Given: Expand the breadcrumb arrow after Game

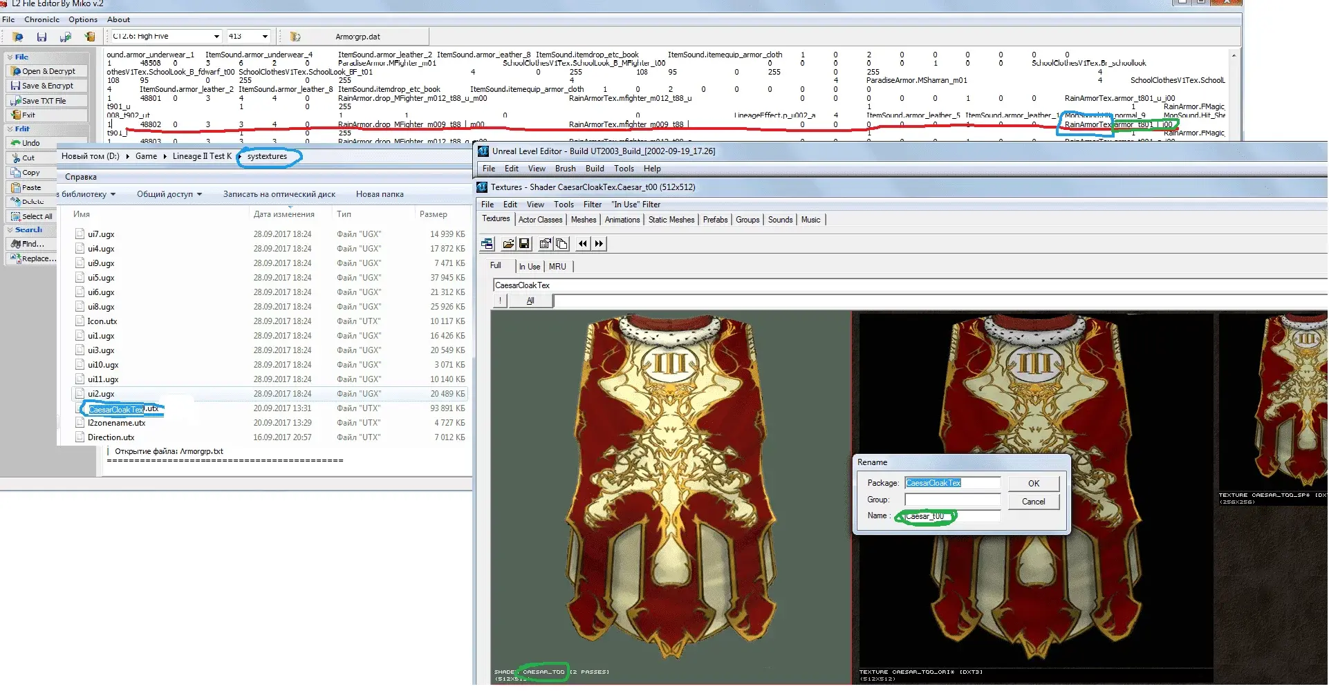Looking at the screenshot, I should coord(165,157).
